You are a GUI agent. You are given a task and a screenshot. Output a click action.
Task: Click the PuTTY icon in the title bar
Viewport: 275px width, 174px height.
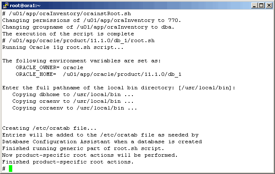(x=5, y=5)
